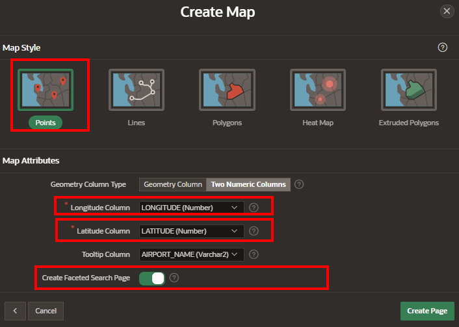Open help for Map Style section
Viewport: 459px width, 327px height.
tap(442, 47)
